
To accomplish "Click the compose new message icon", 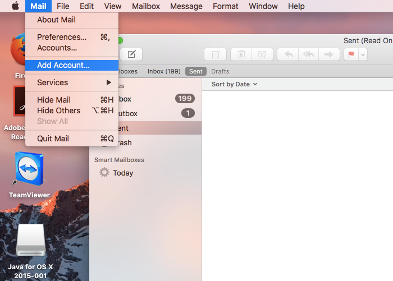I will pyautogui.click(x=131, y=54).
